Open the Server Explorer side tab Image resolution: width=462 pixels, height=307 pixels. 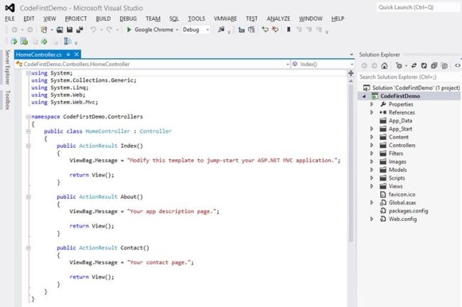(x=8, y=68)
